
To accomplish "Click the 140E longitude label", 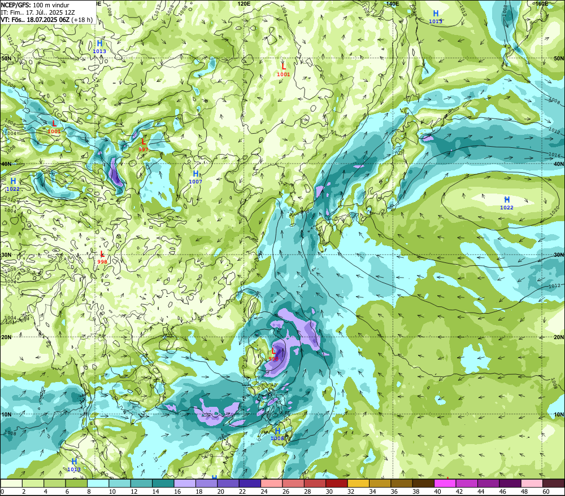I will coord(393,3).
